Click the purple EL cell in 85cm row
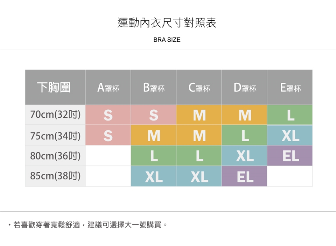 coord(245,176)
